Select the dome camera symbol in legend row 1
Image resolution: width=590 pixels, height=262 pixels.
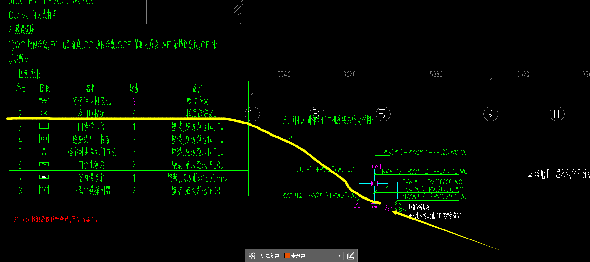tap(44, 100)
